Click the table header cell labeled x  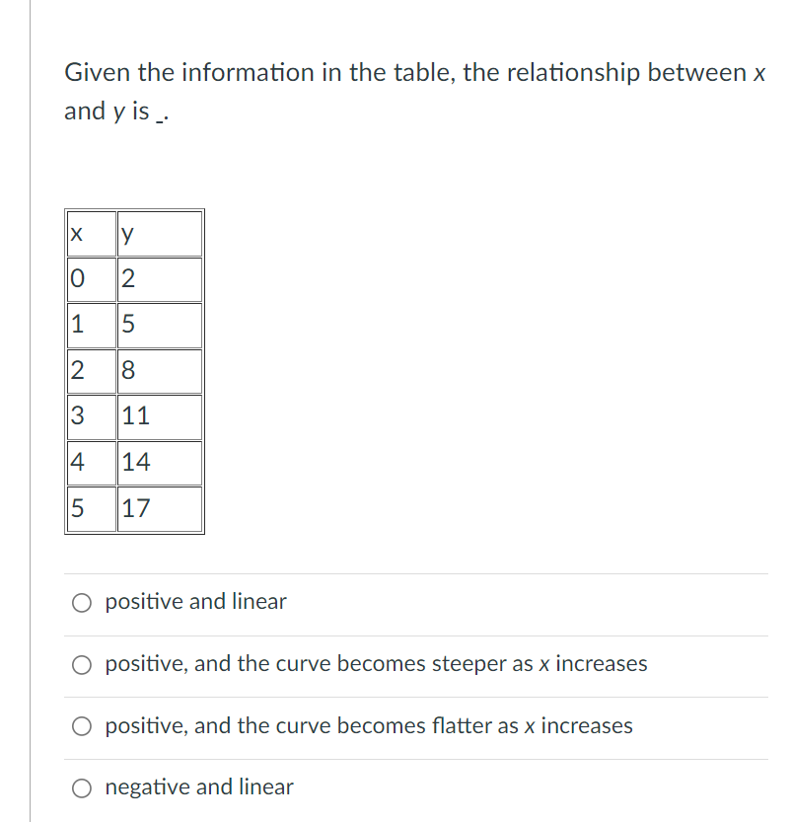[x=91, y=233]
